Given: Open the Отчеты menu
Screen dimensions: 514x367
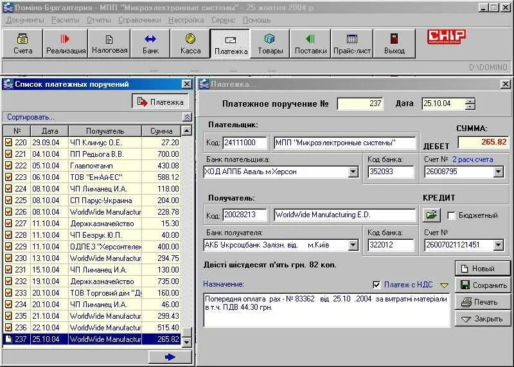Looking at the screenshot, I should click(x=99, y=20).
